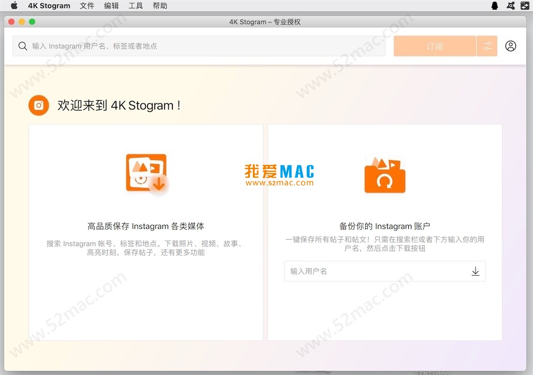This screenshot has width=533, height=375.
Task: Open the 4K Stogram application menu
Action: click(49, 6)
